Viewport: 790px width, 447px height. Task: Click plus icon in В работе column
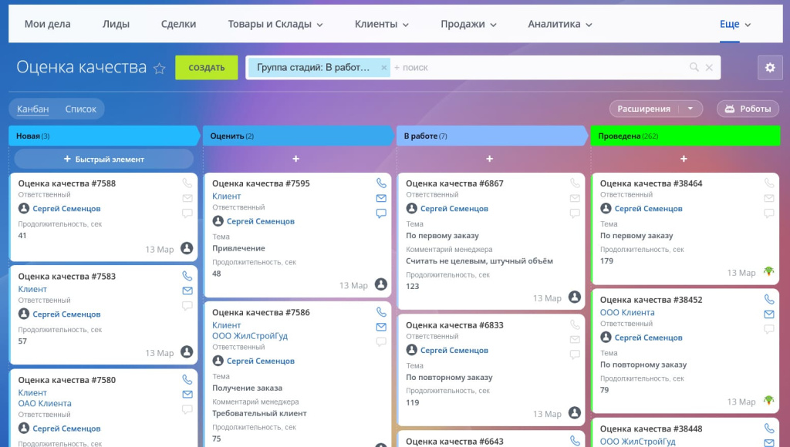coord(489,159)
